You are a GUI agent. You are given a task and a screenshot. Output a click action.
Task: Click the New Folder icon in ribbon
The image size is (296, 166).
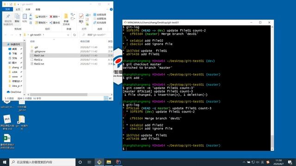pyautogui.click(x=66, y=17)
